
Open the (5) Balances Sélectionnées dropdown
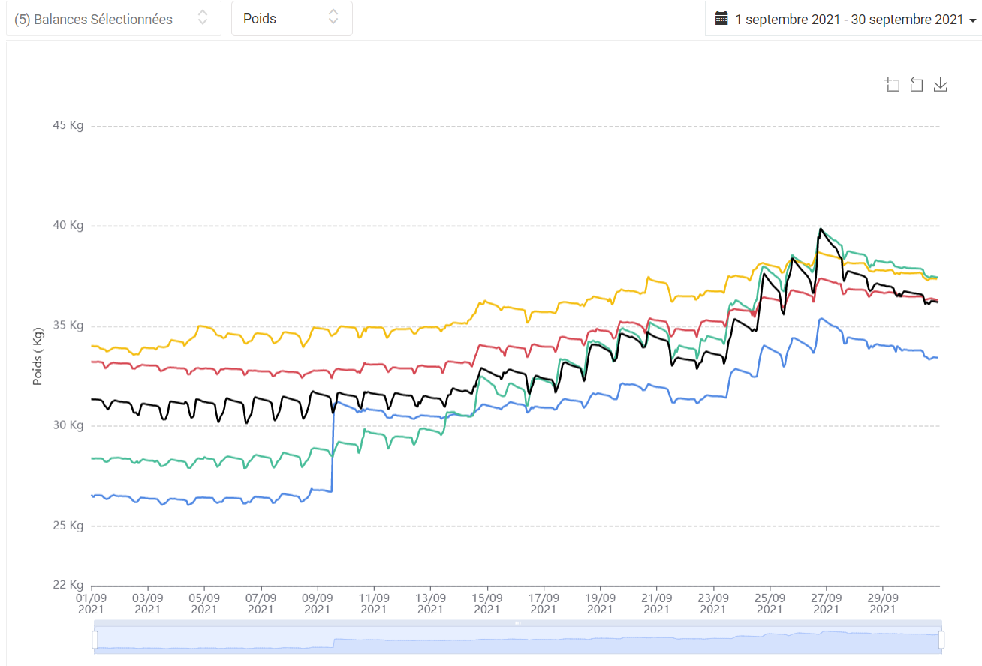[x=113, y=19]
